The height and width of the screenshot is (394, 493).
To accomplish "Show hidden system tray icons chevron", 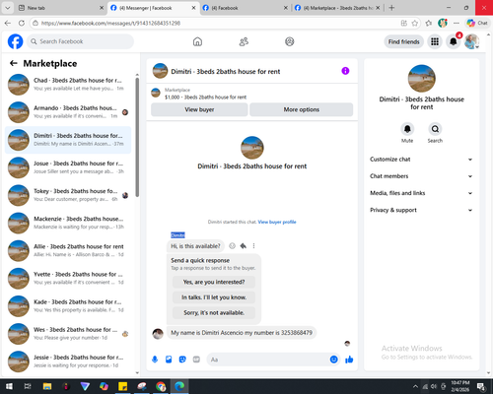I will coord(415,386).
